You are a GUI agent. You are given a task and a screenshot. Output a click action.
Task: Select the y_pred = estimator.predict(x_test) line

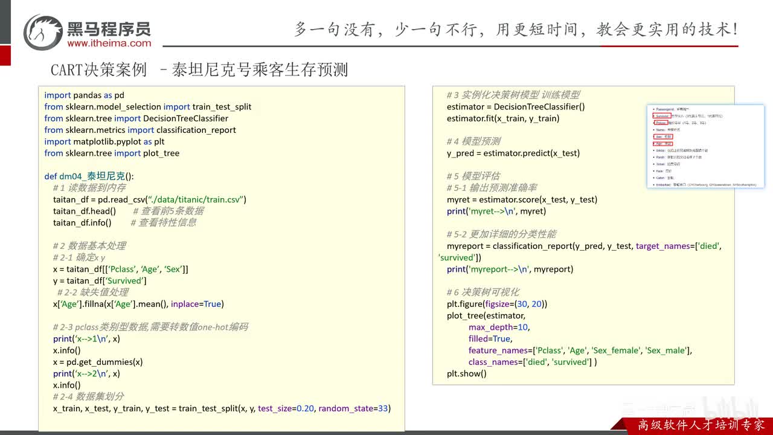pyautogui.click(x=513, y=153)
